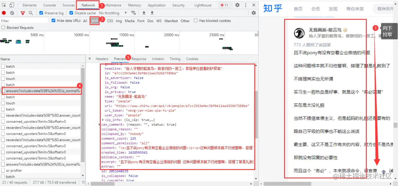Click the 知乎 logo
Screen dimensions: 398x186
click(273, 8)
